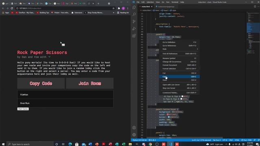Open the Apps shortcut in bookmarks bar
The height and width of the screenshot is (146, 260).
pyautogui.click(x=6, y=13)
